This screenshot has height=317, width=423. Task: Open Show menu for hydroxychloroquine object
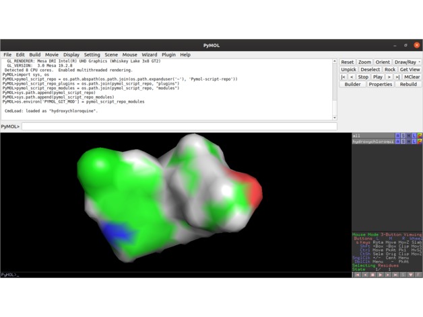[403, 142]
